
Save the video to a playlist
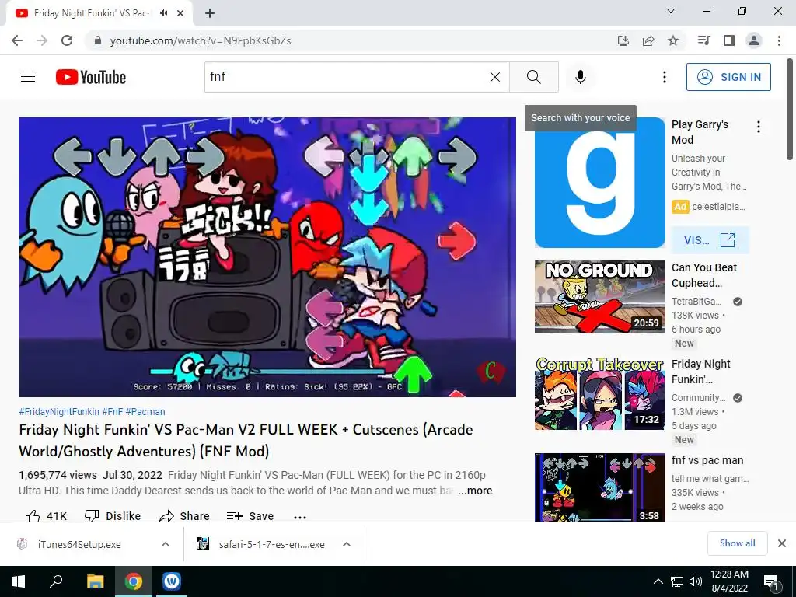(x=250, y=516)
